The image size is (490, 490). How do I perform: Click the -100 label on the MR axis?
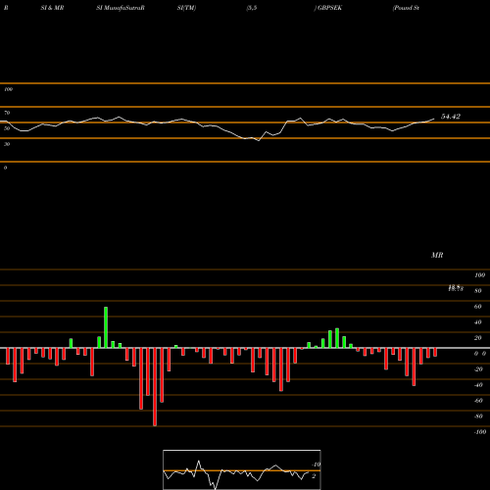point(480,432)
